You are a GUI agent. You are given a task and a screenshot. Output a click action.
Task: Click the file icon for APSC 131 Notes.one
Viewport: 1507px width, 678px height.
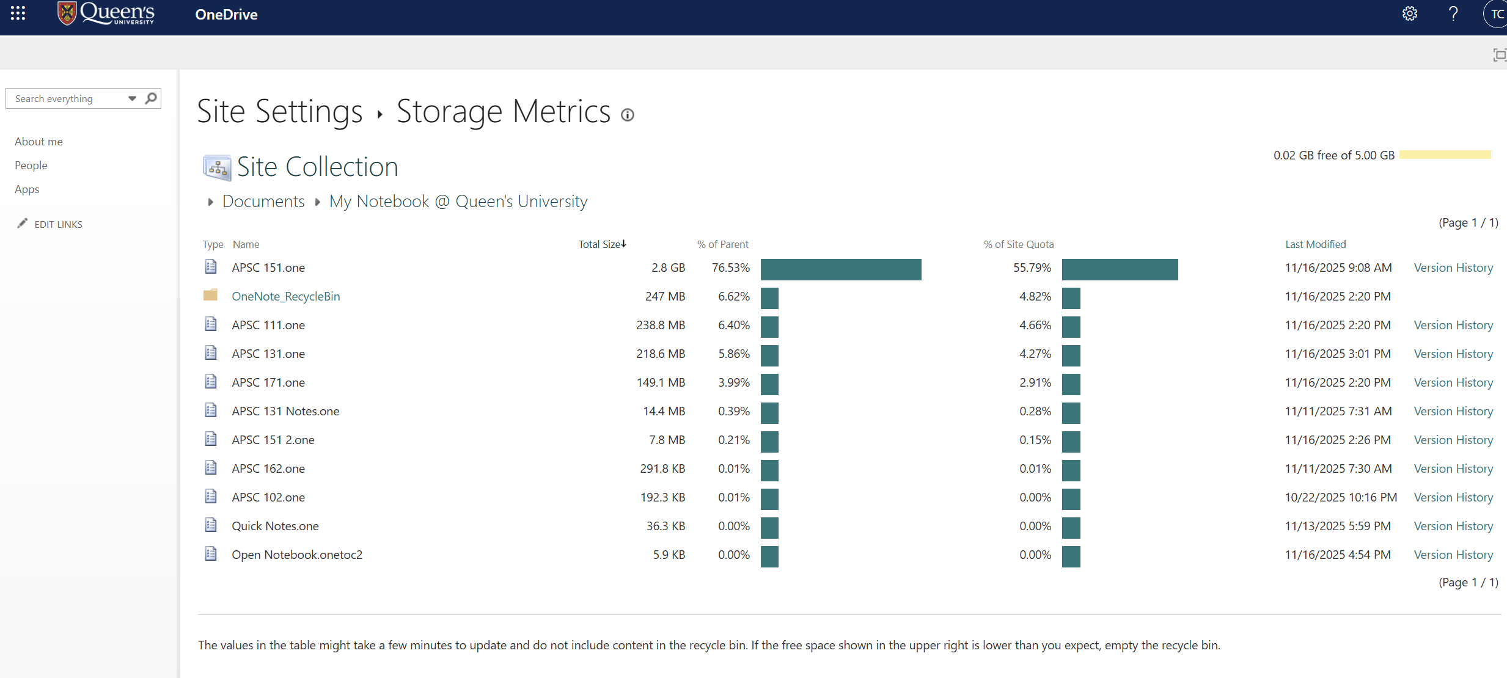coord(211,410)
